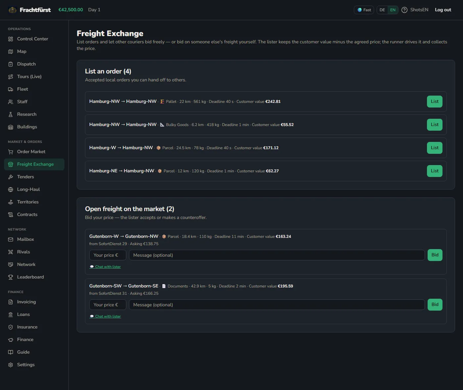Click the ShotsEN username
The height and width of the screenshot is (390, 463).
click(x=419, y=10)
